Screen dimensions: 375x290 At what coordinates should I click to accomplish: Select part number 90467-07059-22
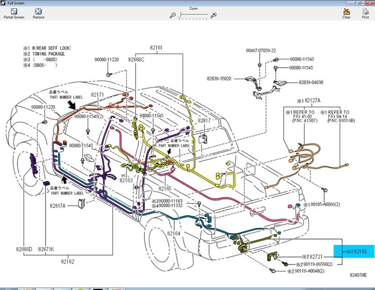pos(261,51)
